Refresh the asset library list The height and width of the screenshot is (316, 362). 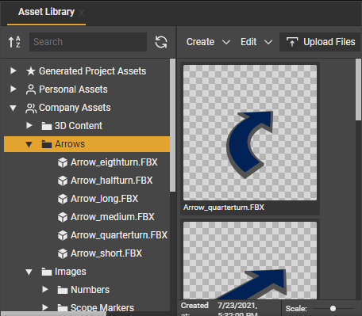click(161, 42)
